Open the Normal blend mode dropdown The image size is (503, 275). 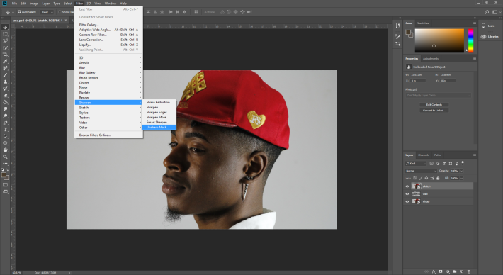click(421, 171)
